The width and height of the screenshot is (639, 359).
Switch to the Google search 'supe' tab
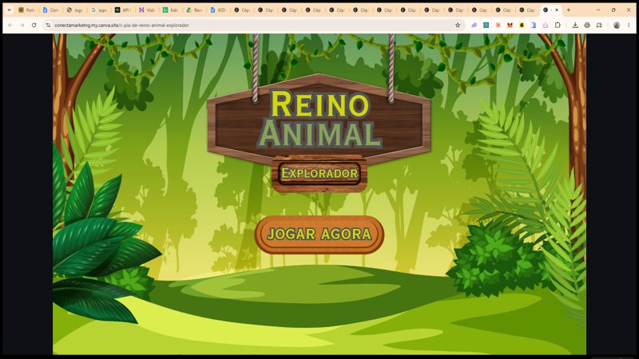98,10
